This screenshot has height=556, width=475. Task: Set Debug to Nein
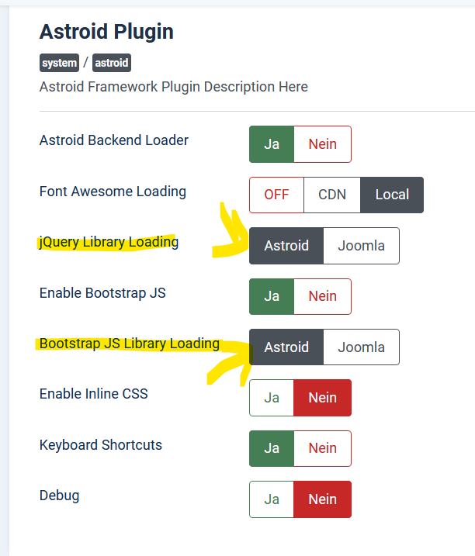[x=323, y=499]
